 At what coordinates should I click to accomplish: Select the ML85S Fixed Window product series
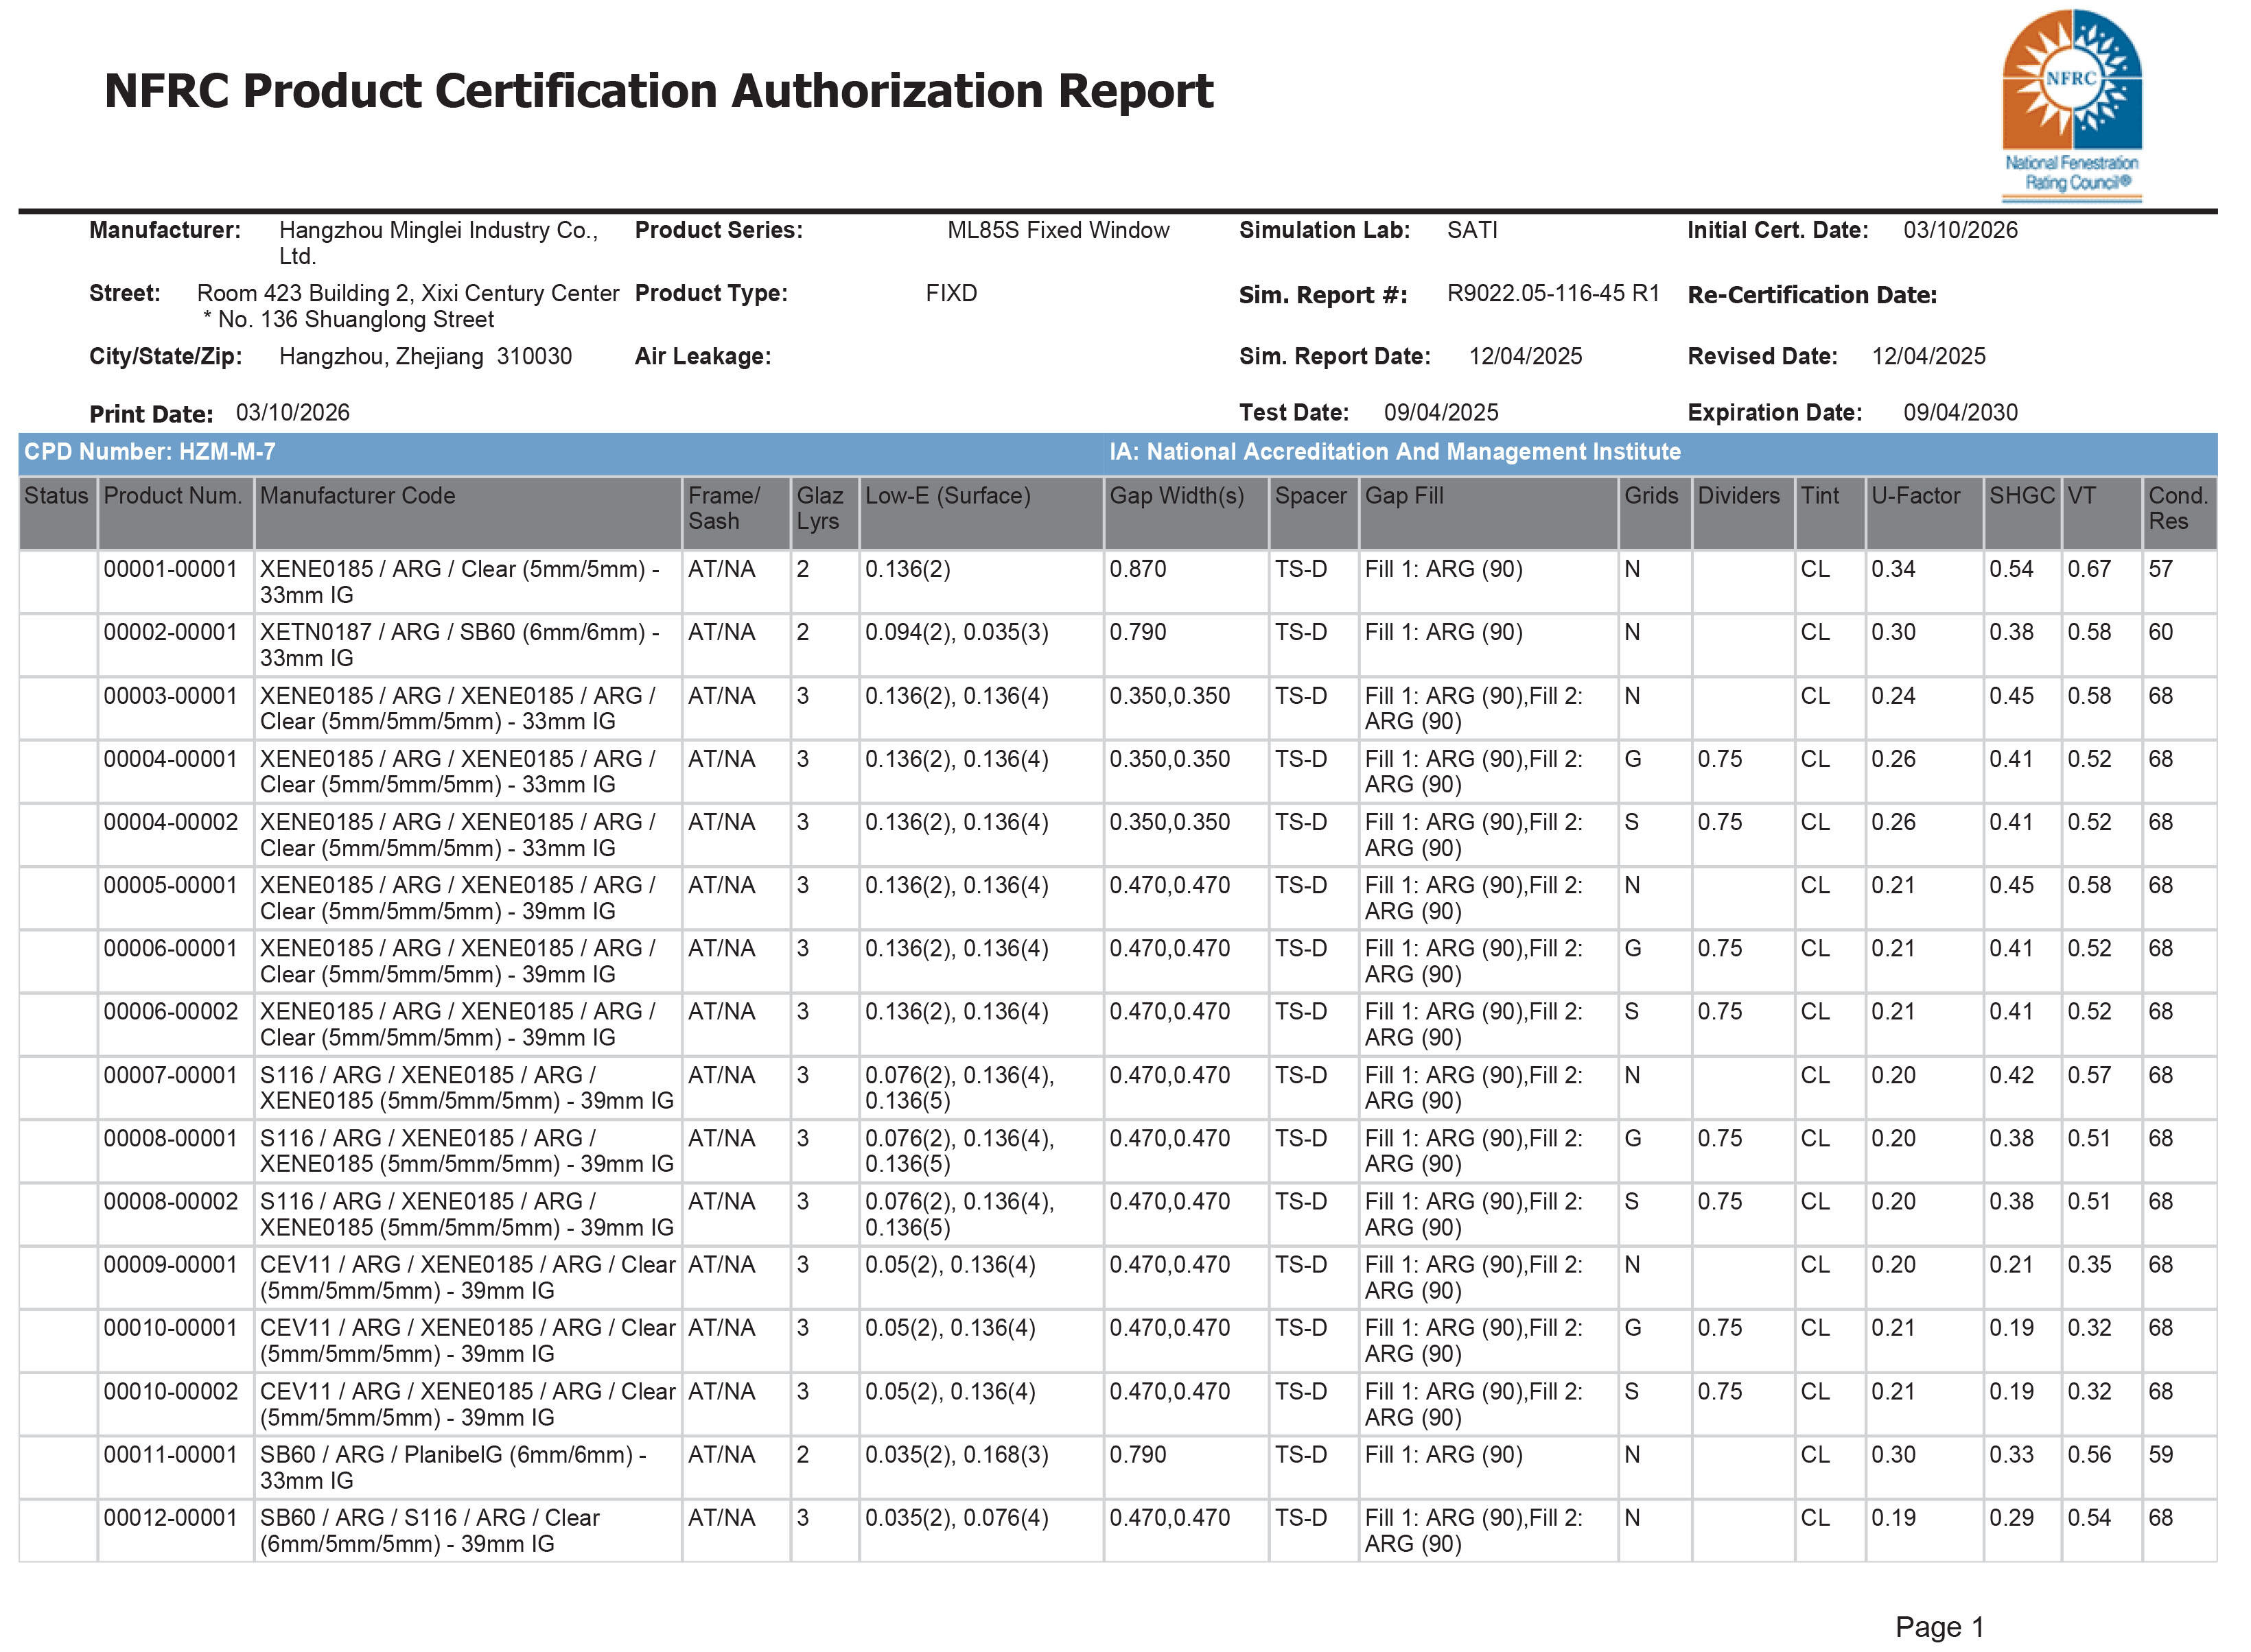tap(1058, 231)
